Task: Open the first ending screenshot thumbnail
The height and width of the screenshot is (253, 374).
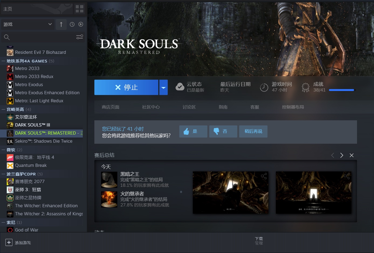Action: pyautogui.click(x=231, y=193)
